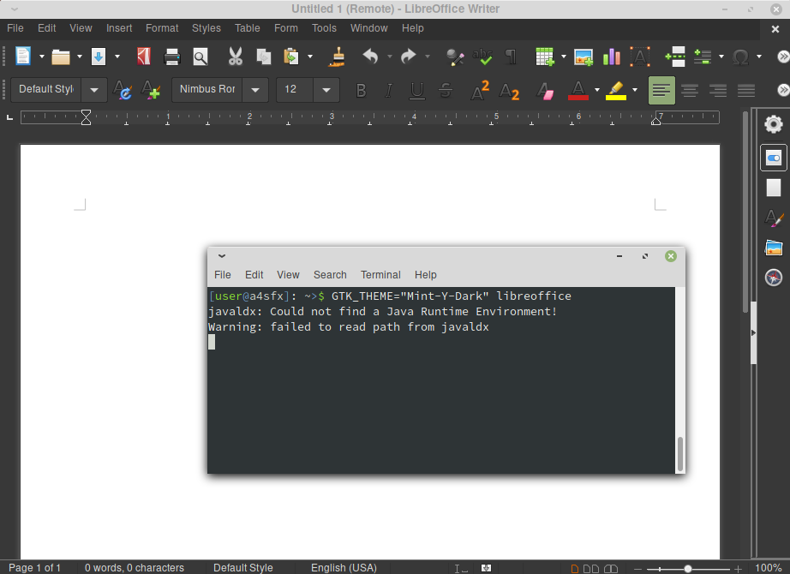Insert a chart
The height and width of the screenshot is (574, 790).
612,57
